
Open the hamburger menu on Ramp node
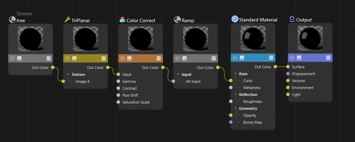[x=214, y=58]
